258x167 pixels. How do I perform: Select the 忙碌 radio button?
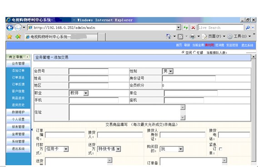(194, 53)
